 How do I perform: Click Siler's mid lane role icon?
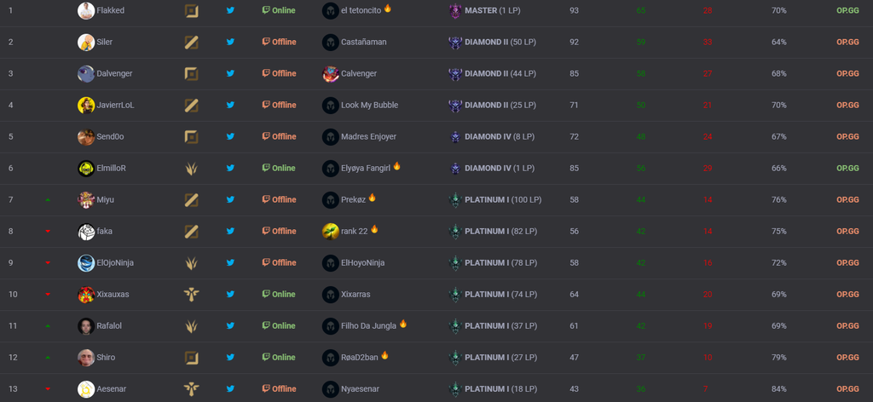(192, 43)
